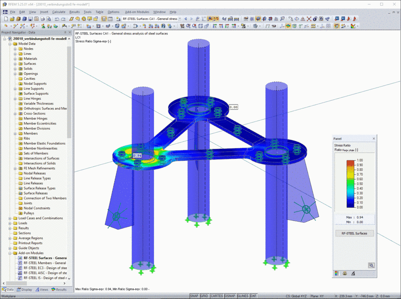Open the Add-on Modules menu
Viewport: 401px width, 299px height.
pyautogui.click(x=137, y=12)
